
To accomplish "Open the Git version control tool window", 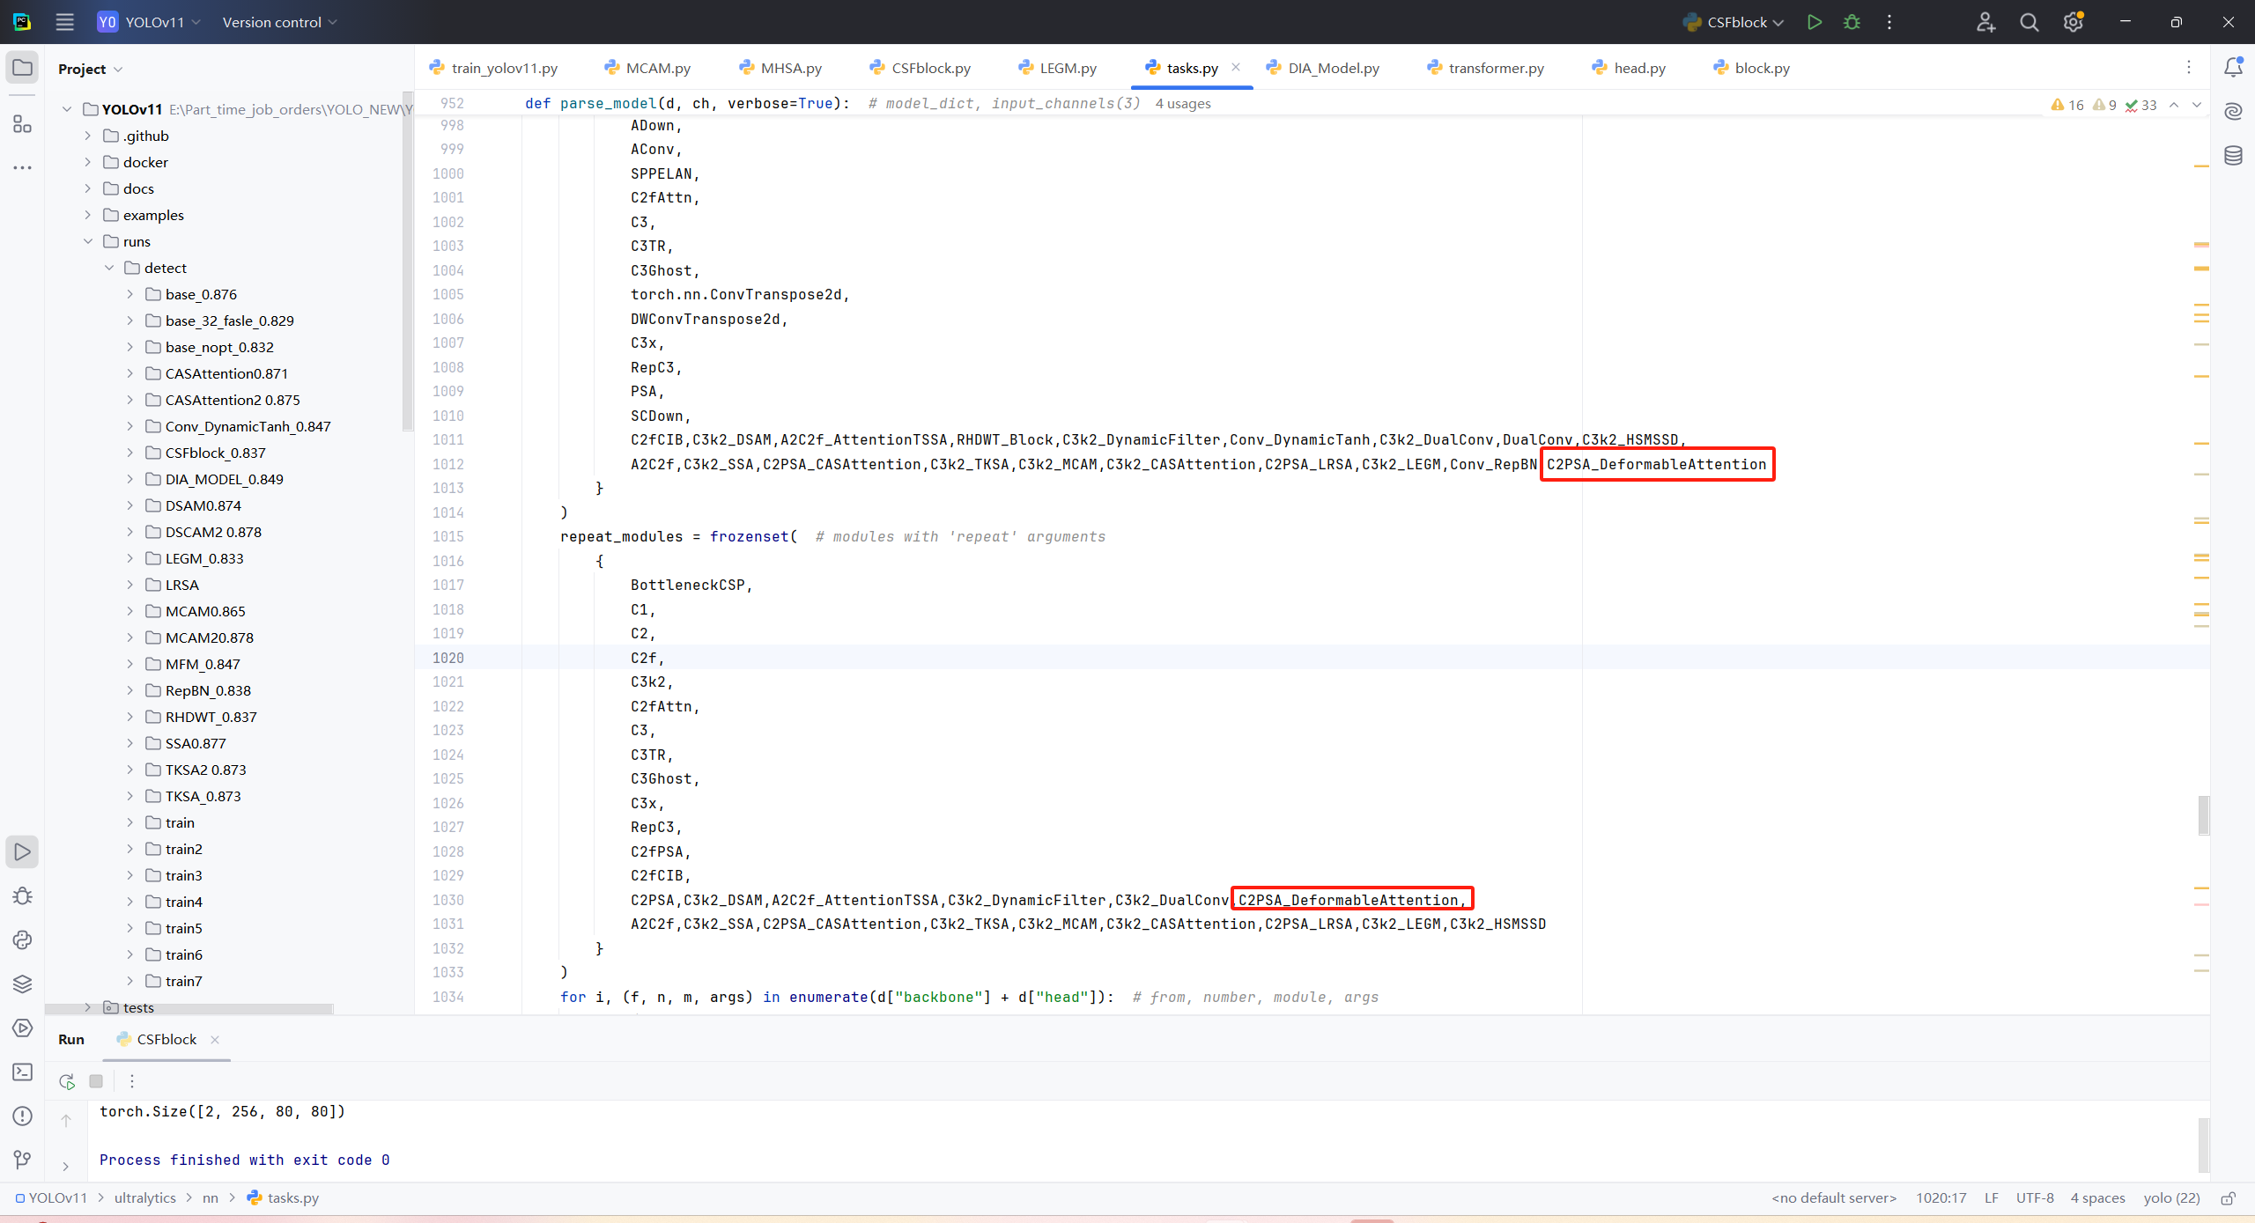I will [23, 1160].
